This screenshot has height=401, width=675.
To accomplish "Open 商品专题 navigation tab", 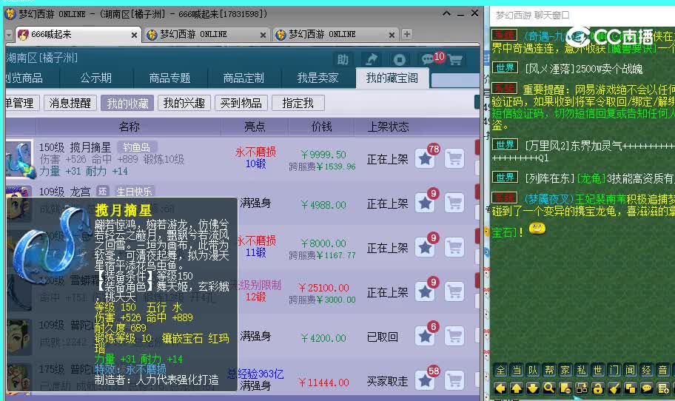I will (x=170, y=78).
